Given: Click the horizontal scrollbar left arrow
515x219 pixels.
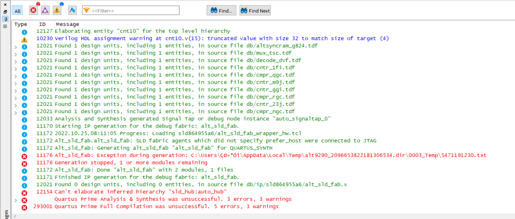Looking at the screenshot, I should [x=16, y=216].
